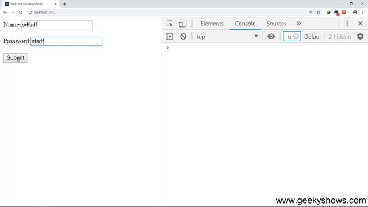Open a new browser tab
Viewport: 368px width, 207px height.
[64, 4]
